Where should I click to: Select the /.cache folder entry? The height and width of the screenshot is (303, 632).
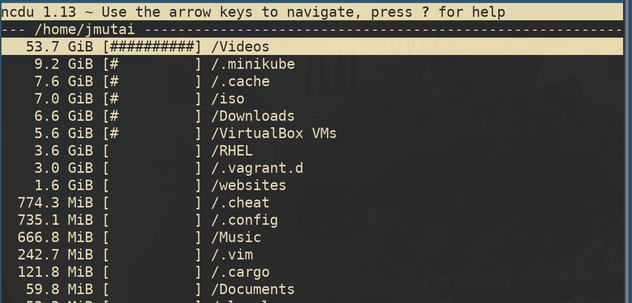pyautogui.click(x=241, y=81)
